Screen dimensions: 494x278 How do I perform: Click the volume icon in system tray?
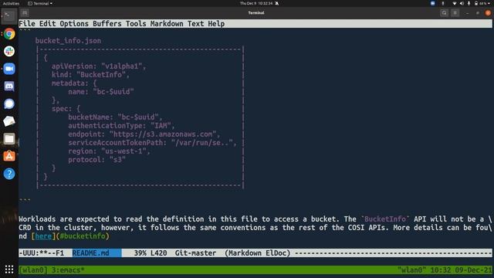[462, 3]
